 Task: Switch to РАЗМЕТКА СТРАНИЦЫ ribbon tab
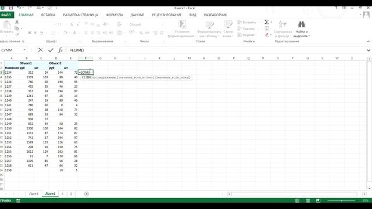point(81,15)
